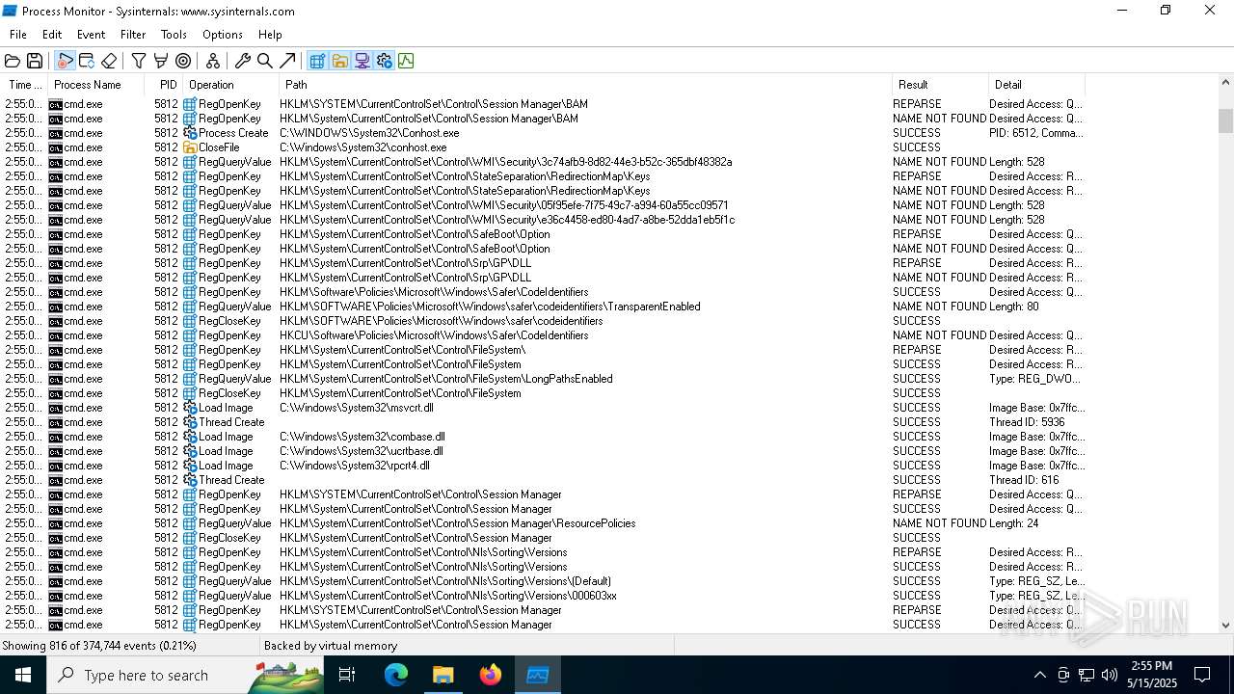
Task: Open the Filter funnel icon
Action: (x=139, y=61)
